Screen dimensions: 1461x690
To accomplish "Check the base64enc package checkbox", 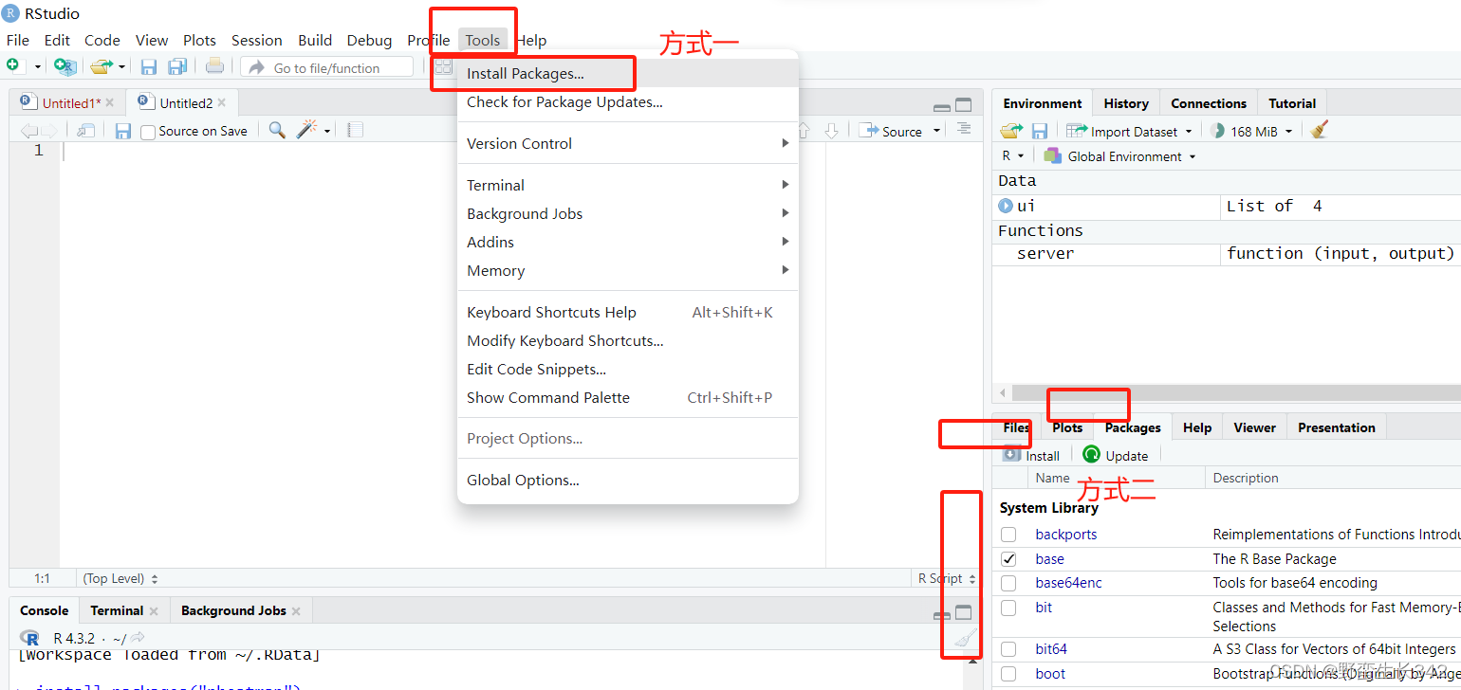I will (x=1008, y=583).
